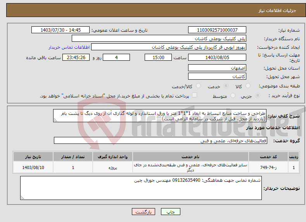The width and height of the screenshot is (306, 222).
Task: Click the کد خدمت column header
Action: [x=268, y=157]
